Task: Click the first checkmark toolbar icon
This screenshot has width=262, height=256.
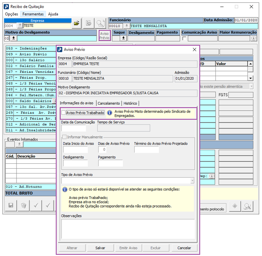Action: tap(36, 205)
